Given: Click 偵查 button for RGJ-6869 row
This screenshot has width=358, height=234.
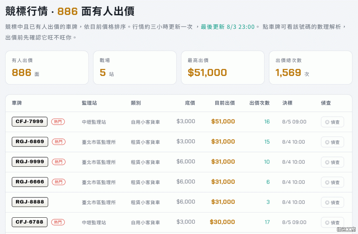Looking at the screenshot, I should click(x=332, y=142).
